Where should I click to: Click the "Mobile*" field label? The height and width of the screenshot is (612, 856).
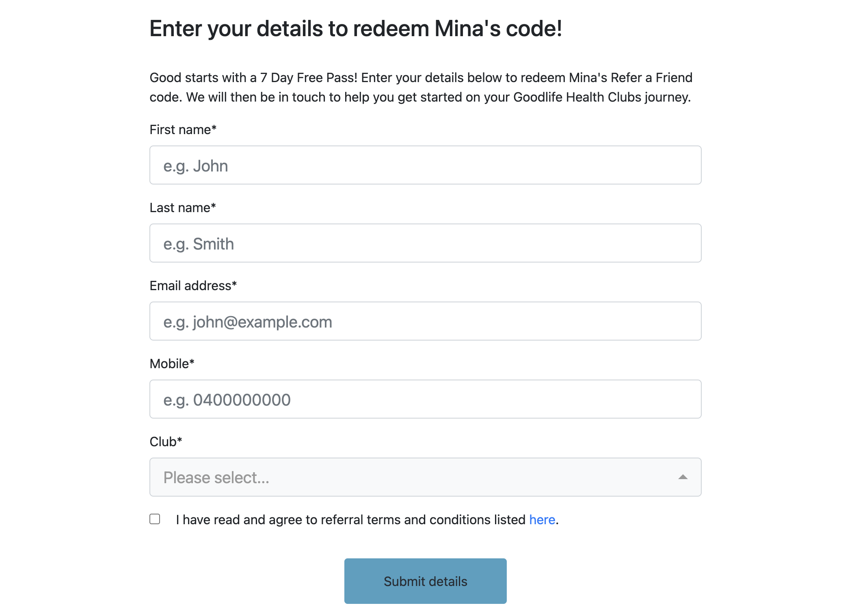click(172, 364)
